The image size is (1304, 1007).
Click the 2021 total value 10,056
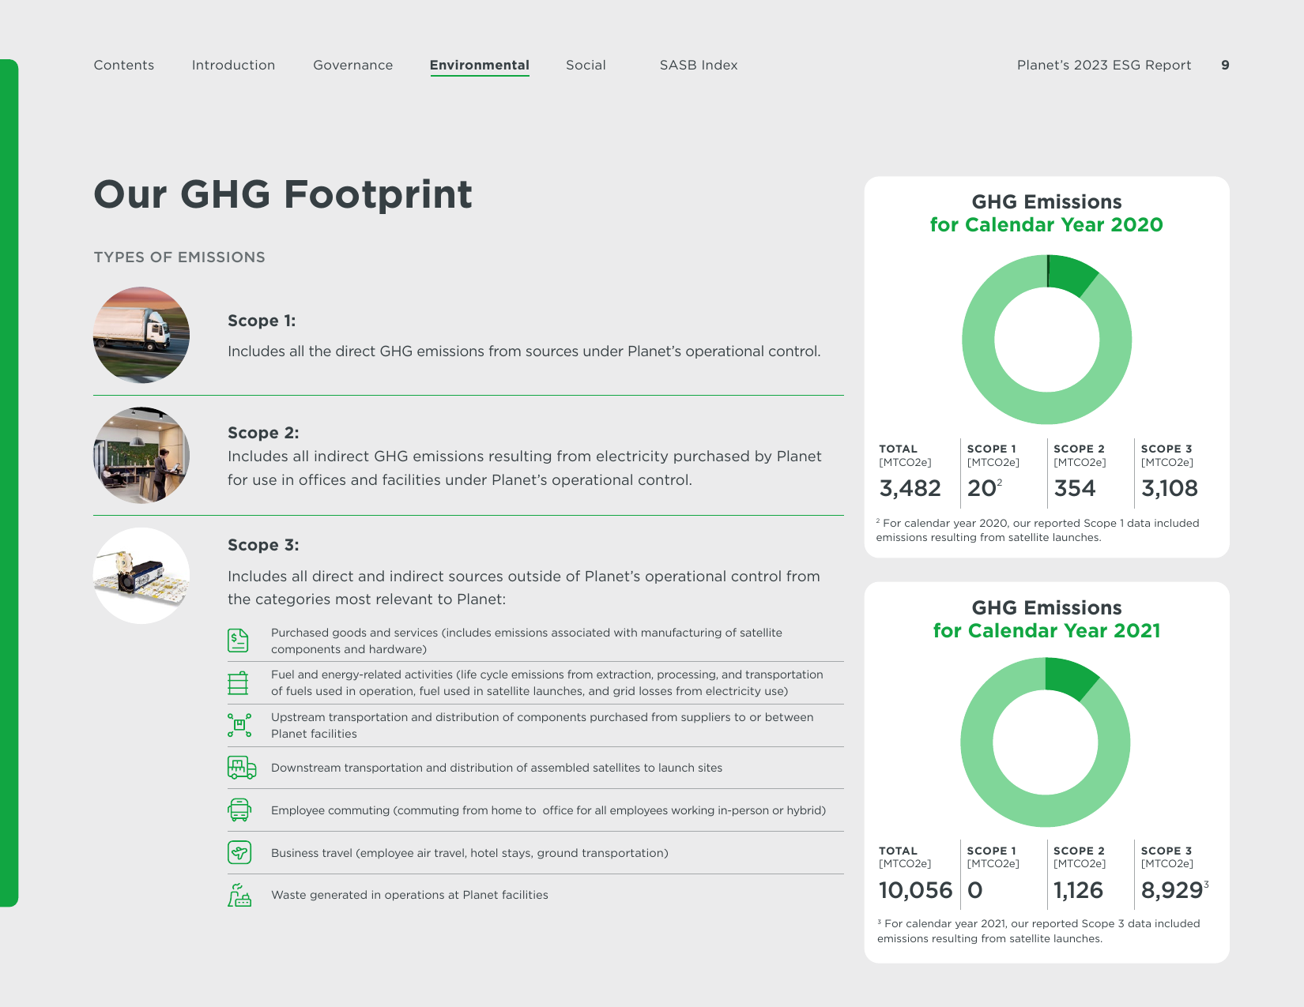(916, 890)
